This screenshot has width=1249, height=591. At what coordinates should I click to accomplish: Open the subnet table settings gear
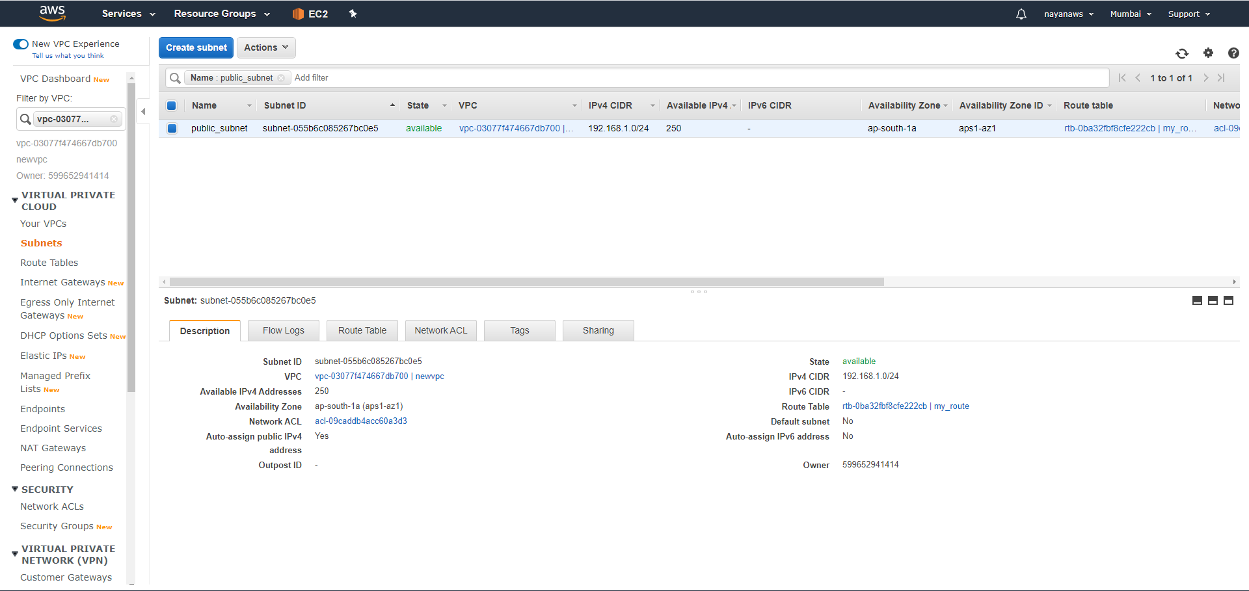1208,53
